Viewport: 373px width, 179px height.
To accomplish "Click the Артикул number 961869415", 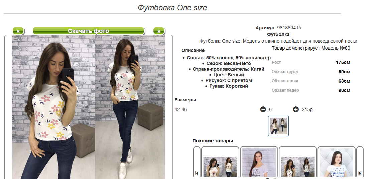I will [289, 28].
